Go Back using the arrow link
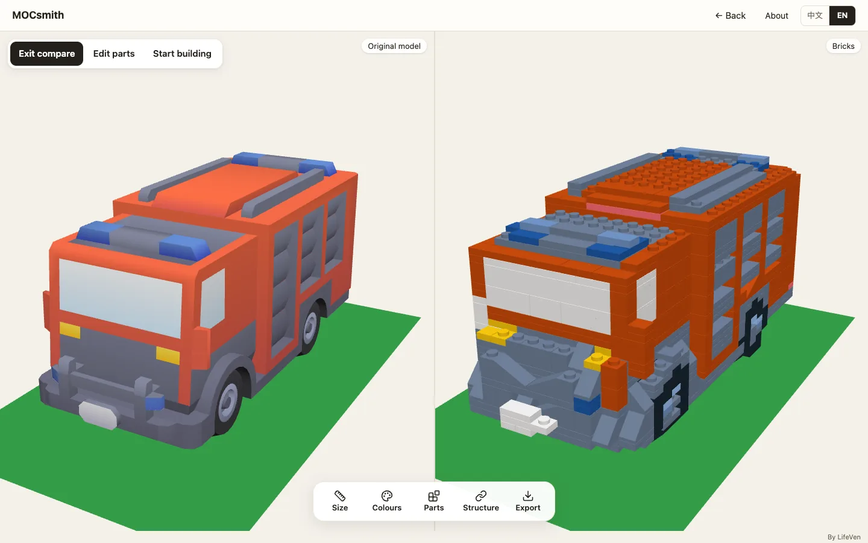The height and width of the screenshot is (543, 868). coord(730,16)
